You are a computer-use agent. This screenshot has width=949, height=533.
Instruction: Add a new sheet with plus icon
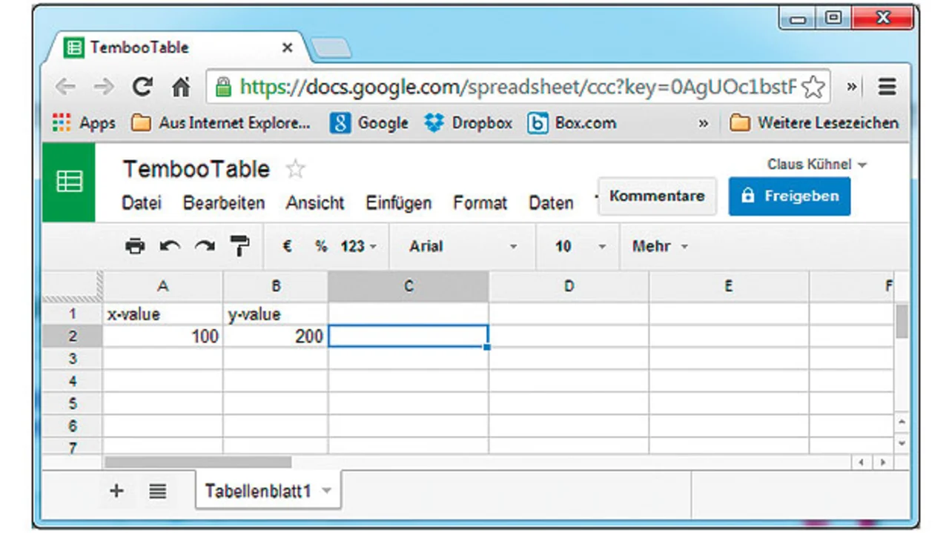click(116, 491)
